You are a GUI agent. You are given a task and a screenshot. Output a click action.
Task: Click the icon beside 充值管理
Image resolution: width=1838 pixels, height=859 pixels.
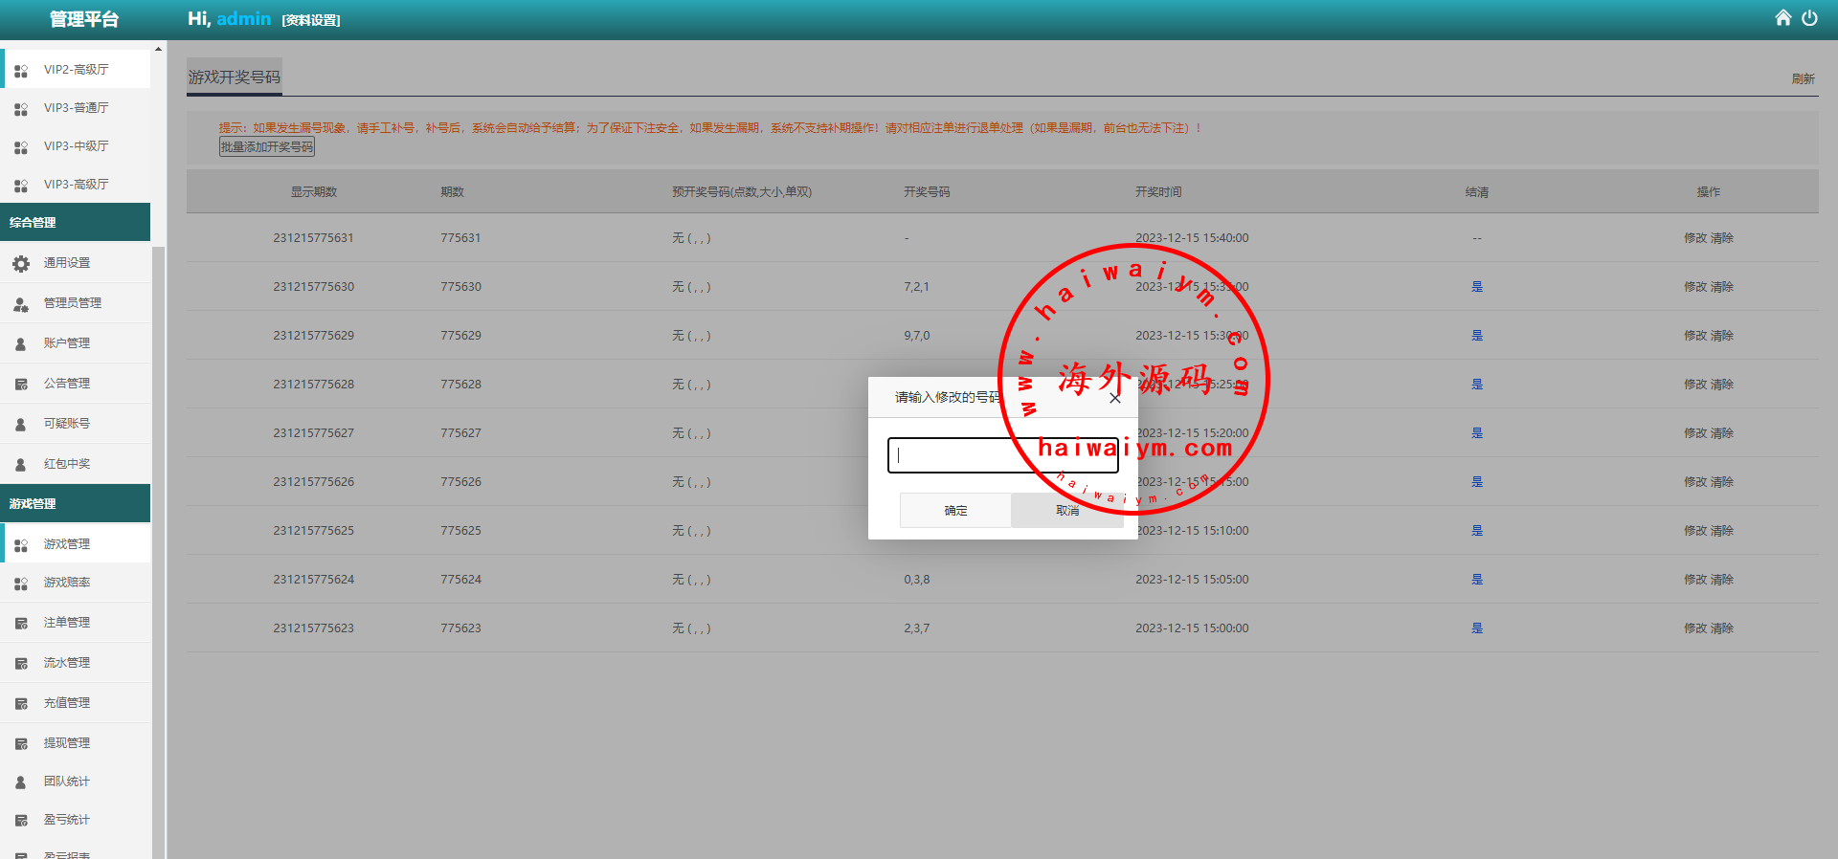tap(21, 704)
